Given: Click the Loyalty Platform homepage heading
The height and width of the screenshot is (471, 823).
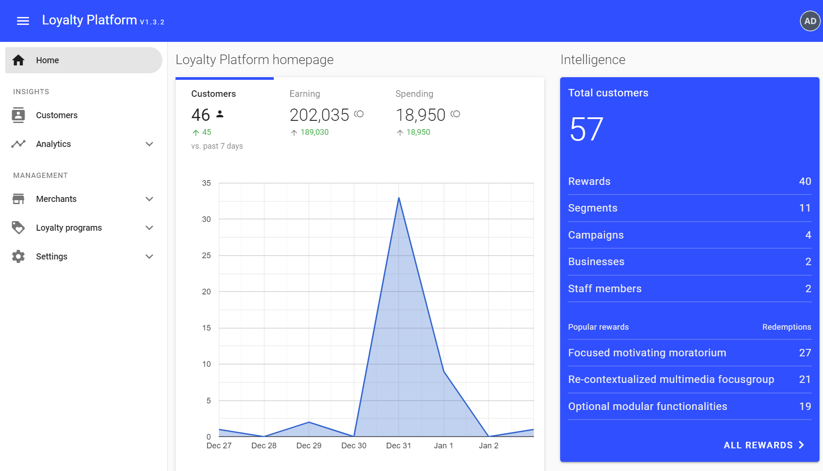Looking at the screenshot, I should (255, 60).
